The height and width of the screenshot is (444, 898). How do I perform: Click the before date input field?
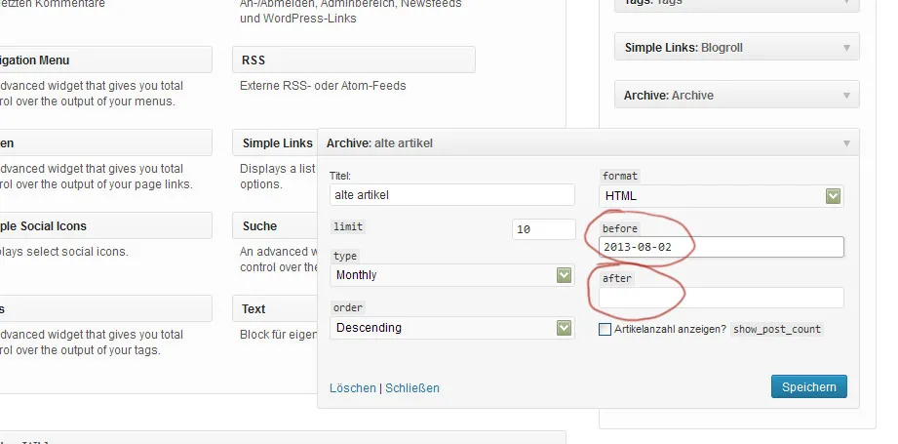point(722,247)
